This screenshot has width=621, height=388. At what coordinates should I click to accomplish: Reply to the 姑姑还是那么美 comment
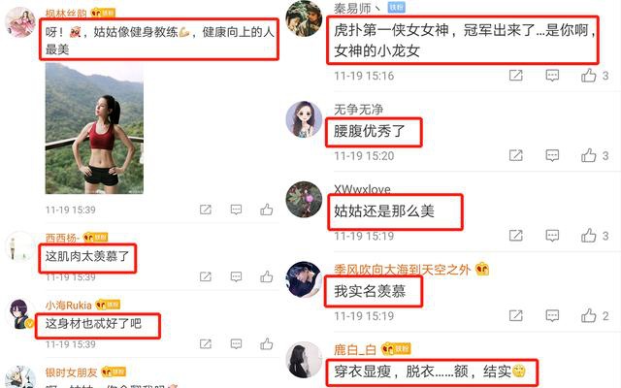point(552,236)
